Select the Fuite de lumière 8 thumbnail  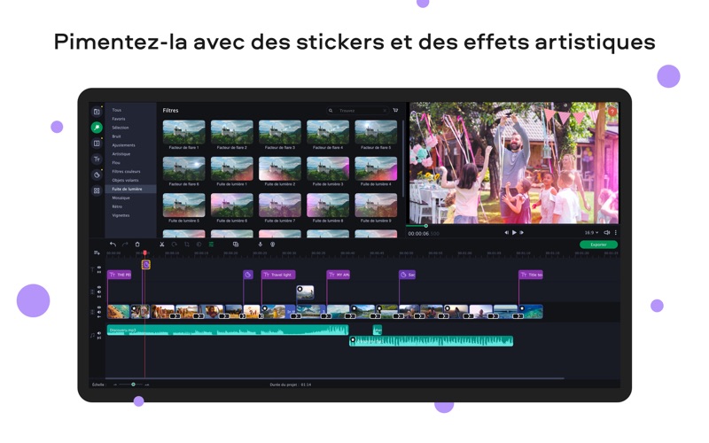pyautogui.click(x=328, y=206)
